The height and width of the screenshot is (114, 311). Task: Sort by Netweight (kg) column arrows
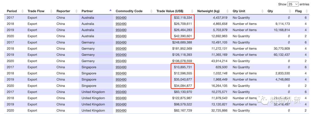pyautogui.click(x=228, y=11)
